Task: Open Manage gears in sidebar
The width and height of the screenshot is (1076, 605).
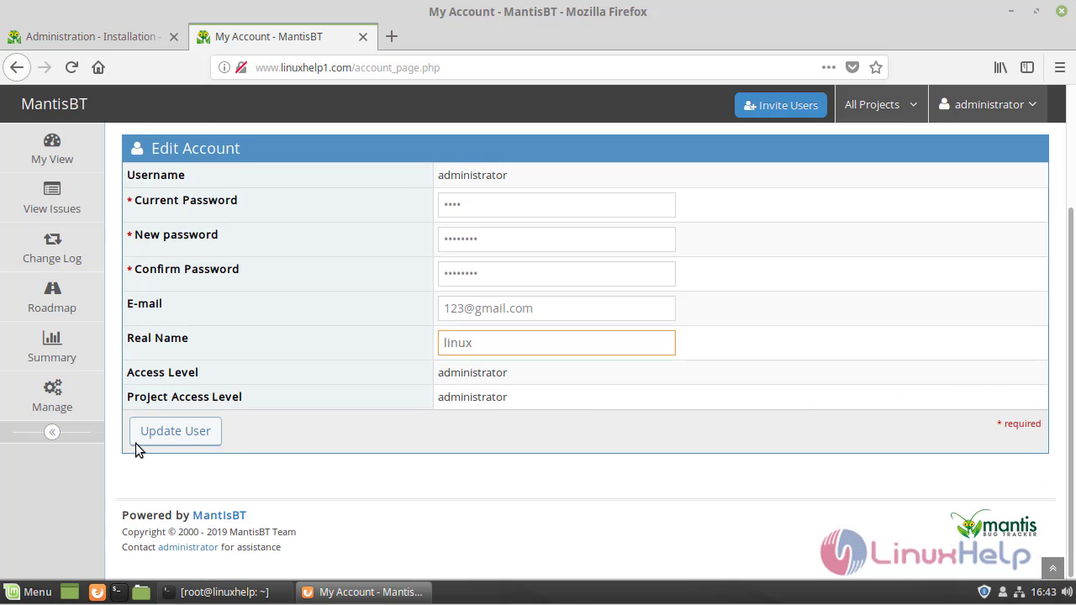Action: pos(52,396)
